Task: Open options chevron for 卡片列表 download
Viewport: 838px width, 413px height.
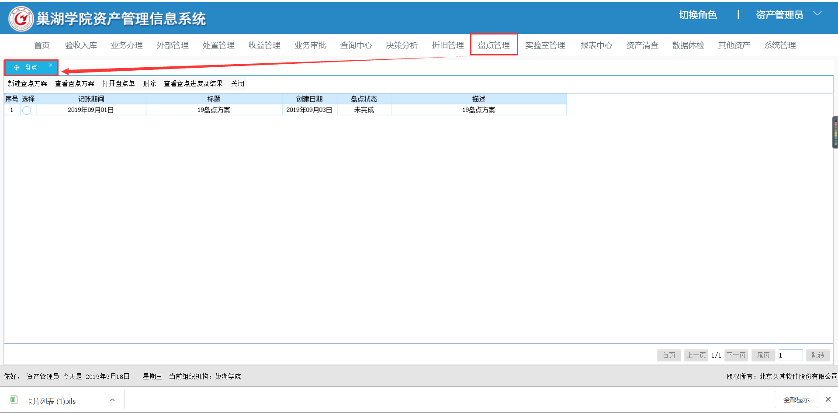Action: point(112,400)
